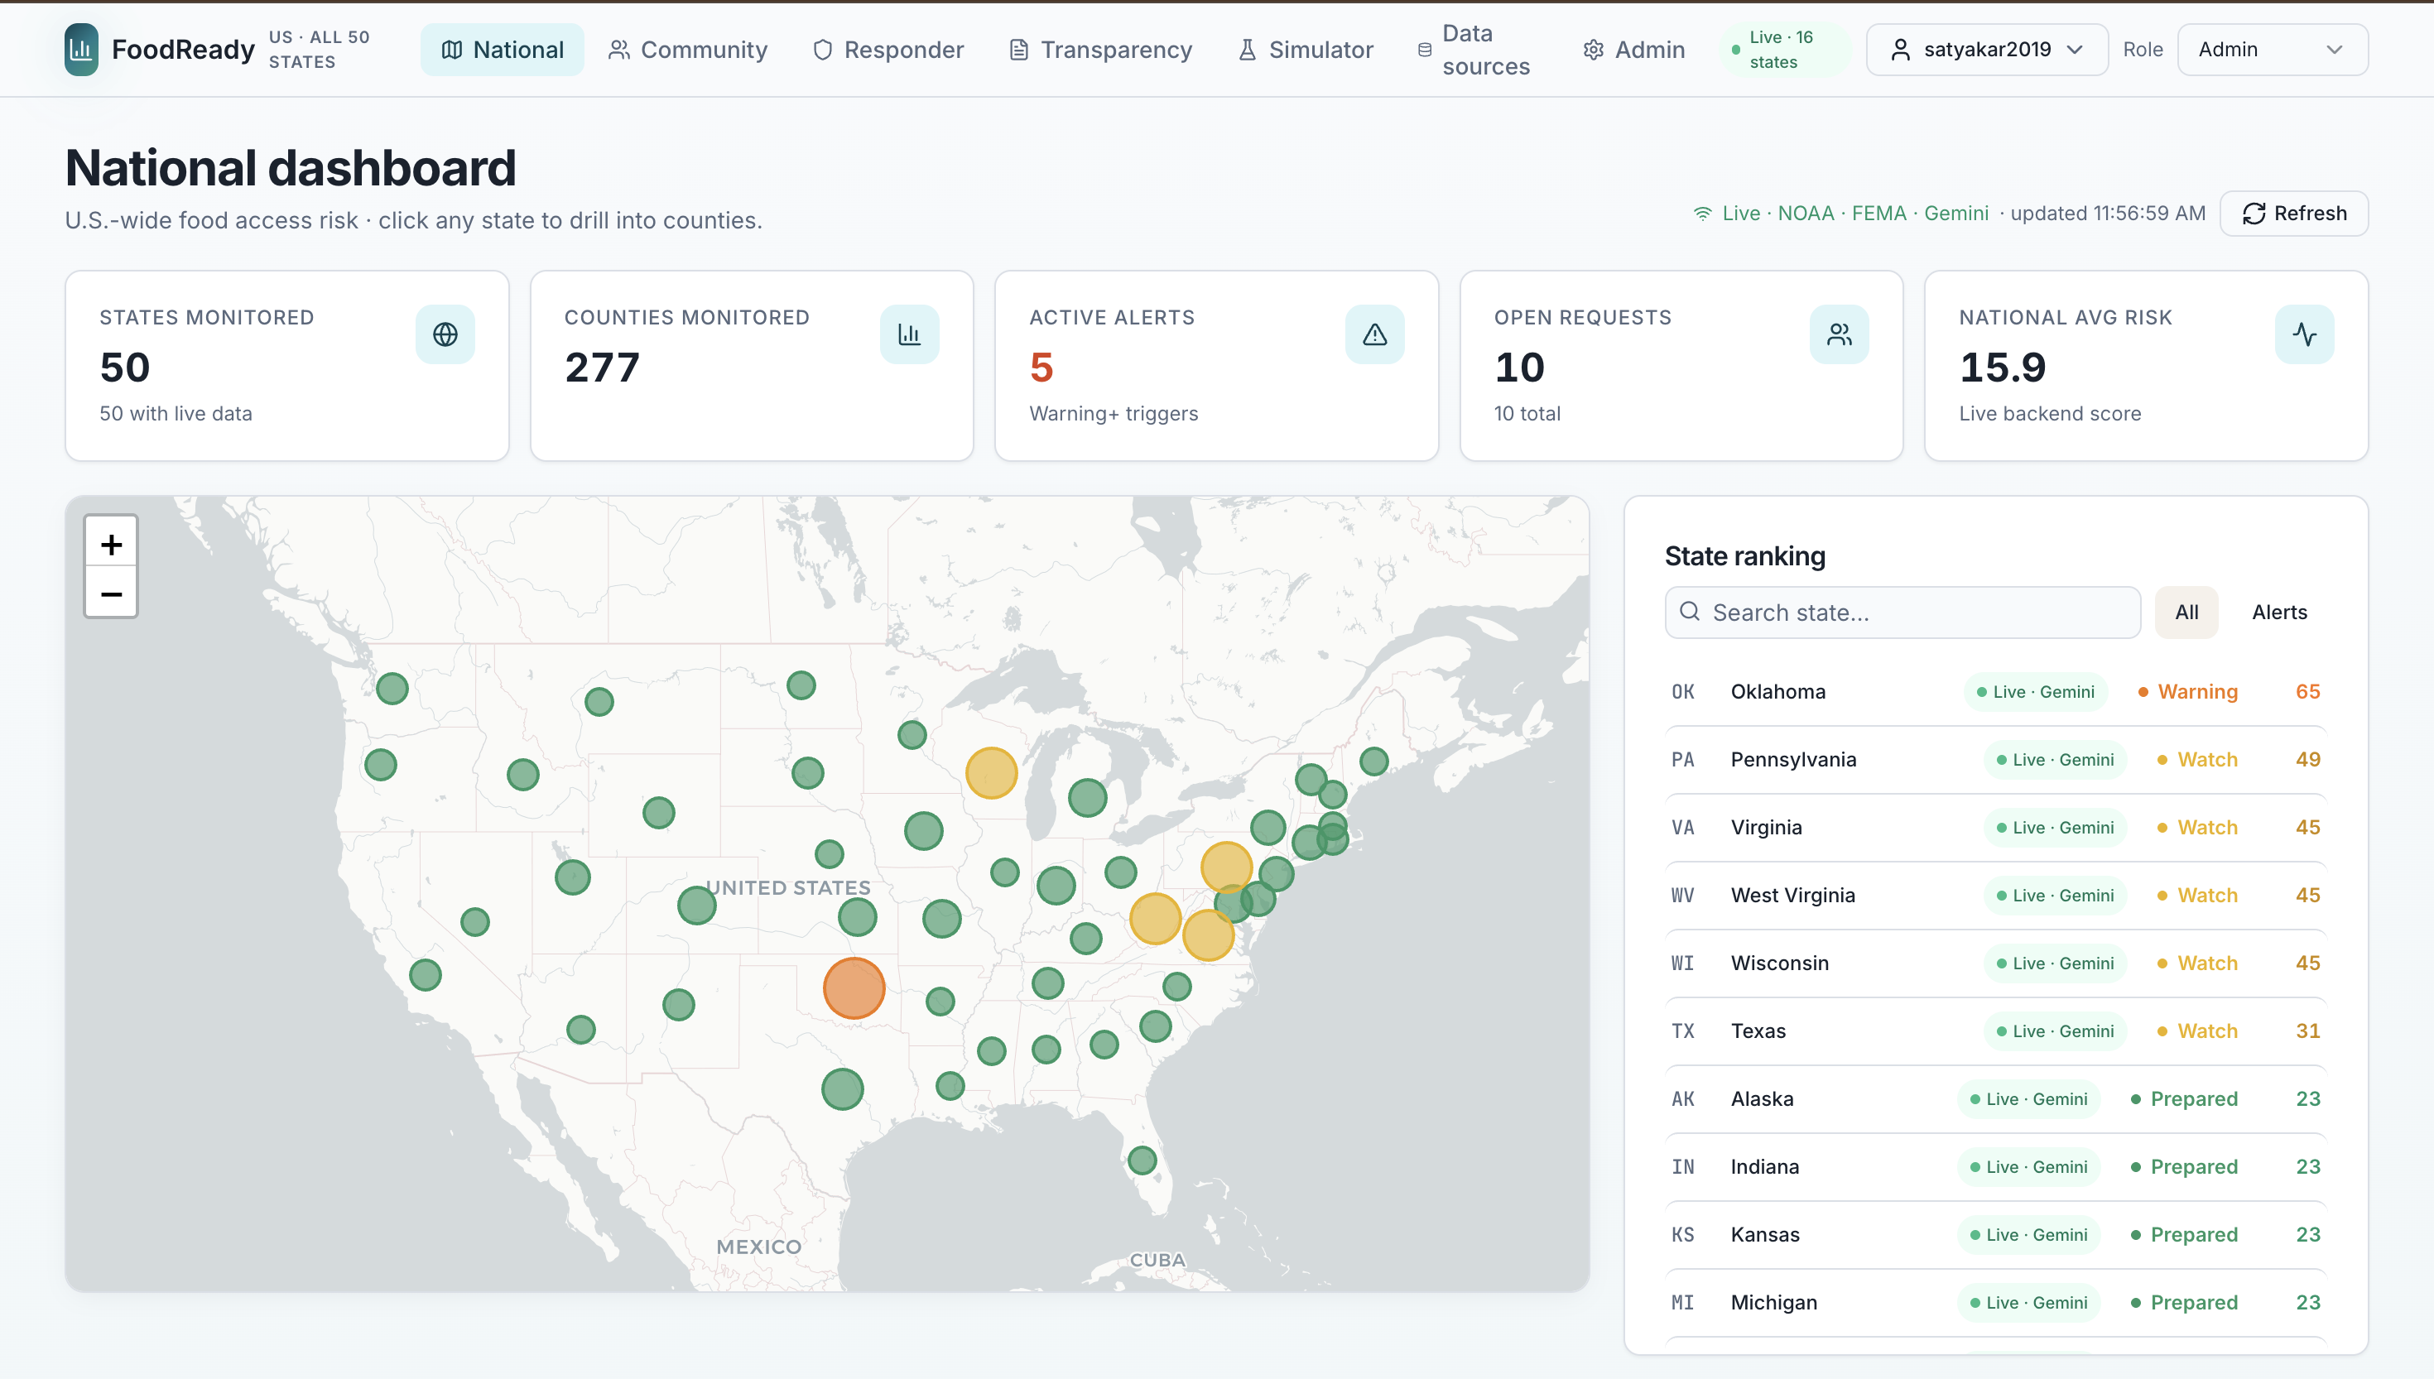This screenshot has height=1379, width=2434.
Task: Click the orange Oklahoma warning circle on map
Action: point(854,987)
